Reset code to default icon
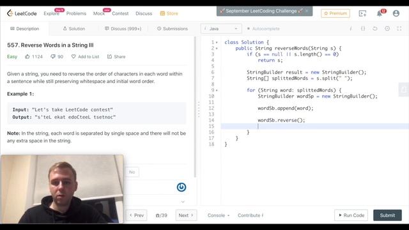The height and width of the screenshot is (230, 409). point(375,28)
